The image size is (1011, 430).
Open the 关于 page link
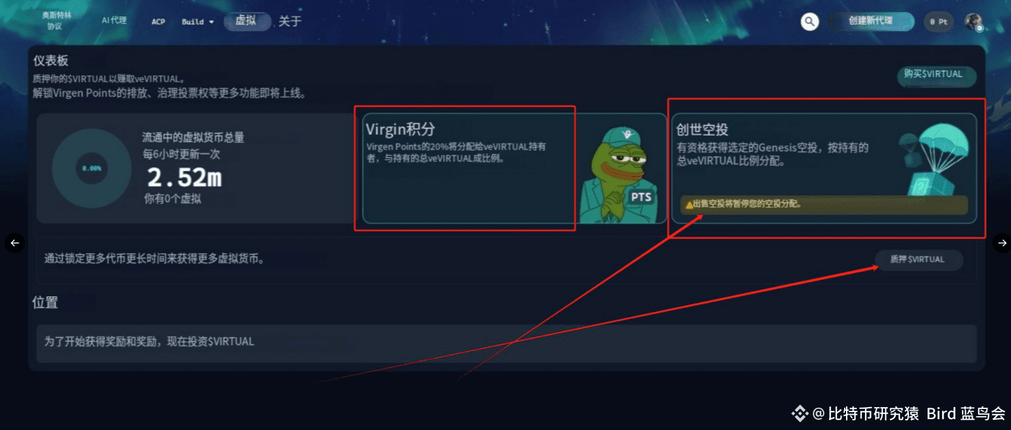[x=290, y=21]
